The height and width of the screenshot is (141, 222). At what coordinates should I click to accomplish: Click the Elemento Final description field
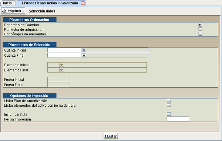(105, 70)
